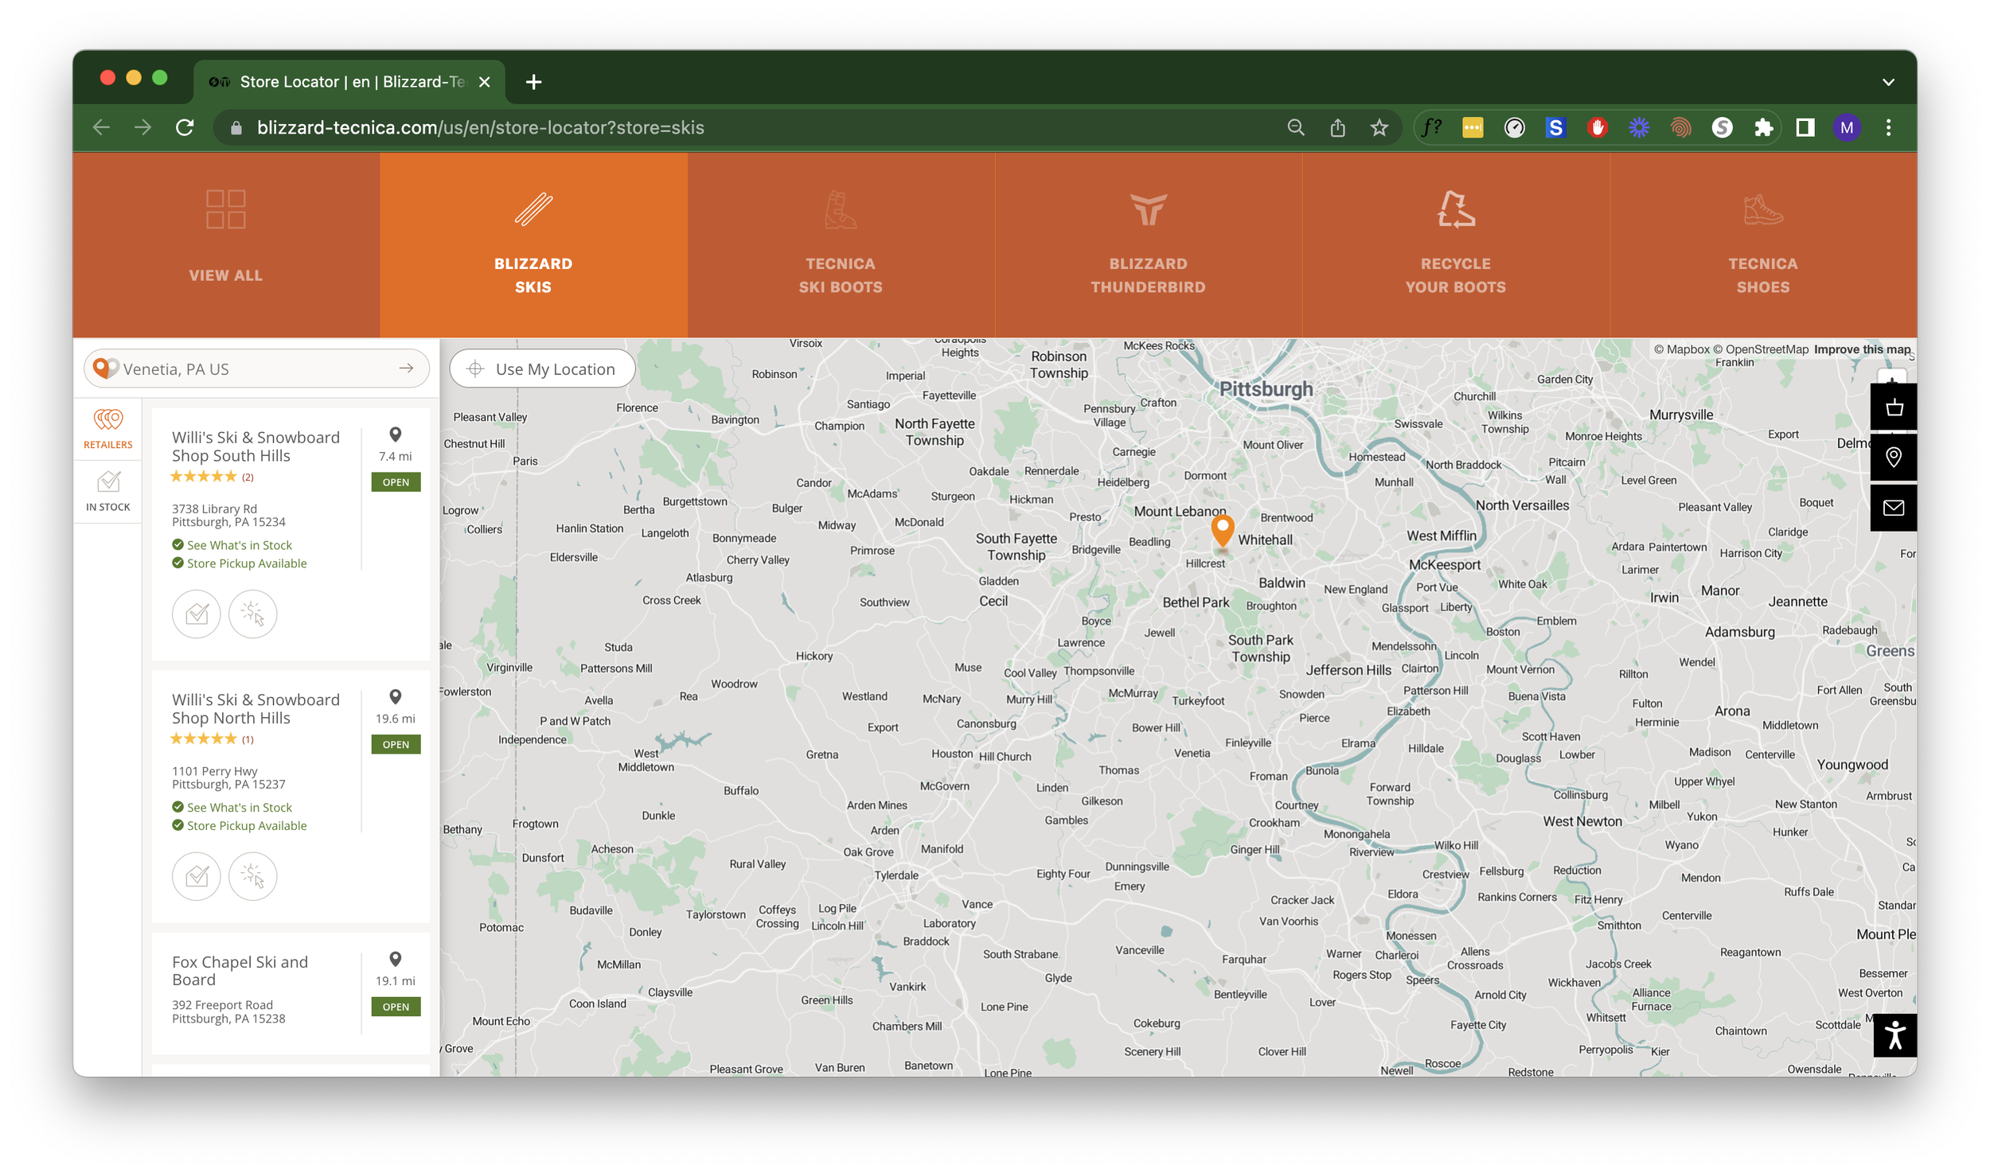Click the map pin for South Hills shop
Screen dimensions: 1990x1173
[395, 435]
